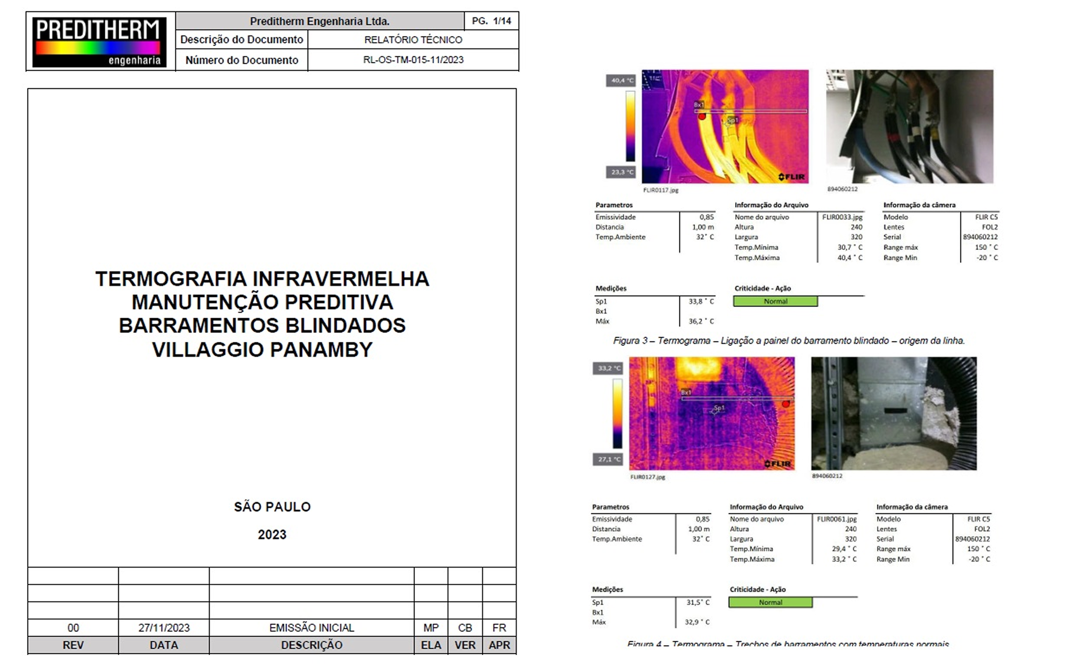Select the Sp1 spot marker on the upper thermogram

point(732,119)
